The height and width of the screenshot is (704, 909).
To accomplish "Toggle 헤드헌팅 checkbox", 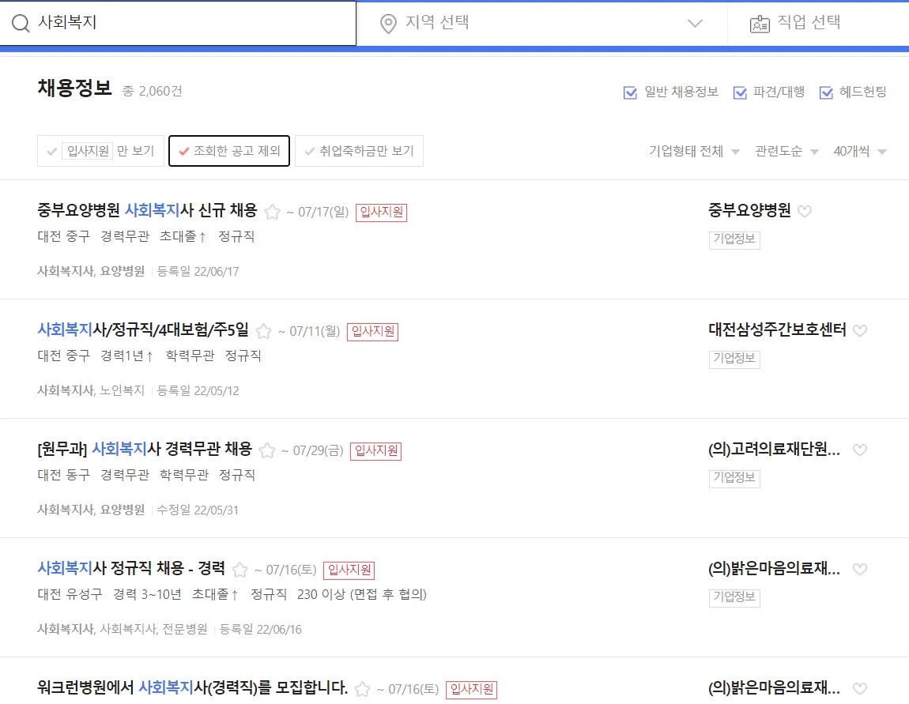I will click(826, 92).
